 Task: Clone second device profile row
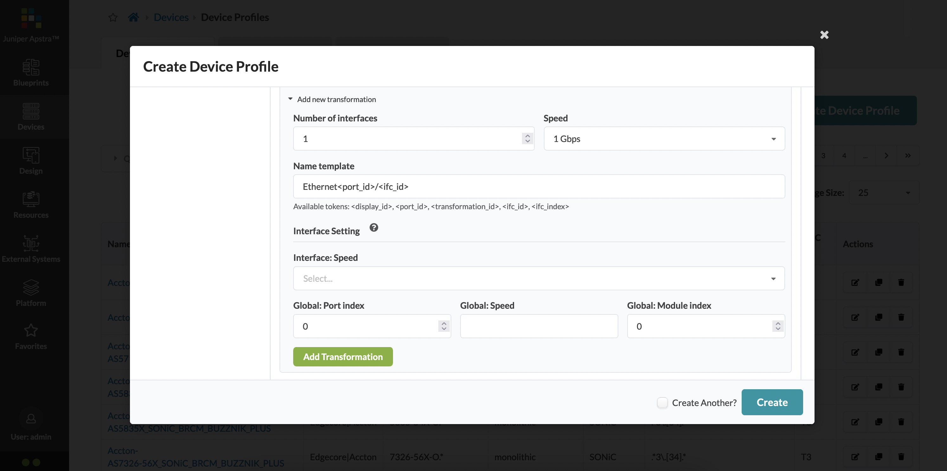(879, 317)
